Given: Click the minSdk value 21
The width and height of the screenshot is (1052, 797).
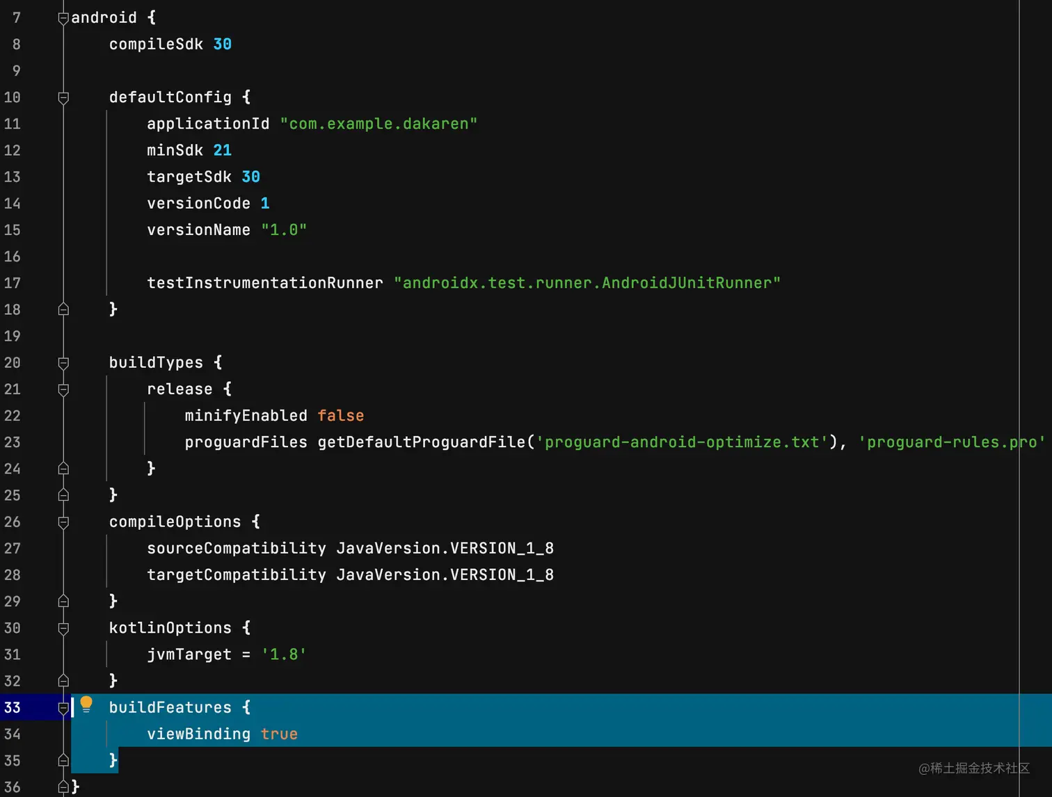Looking at the screenshot, I should pyautogui.click(x=223, y=150).
